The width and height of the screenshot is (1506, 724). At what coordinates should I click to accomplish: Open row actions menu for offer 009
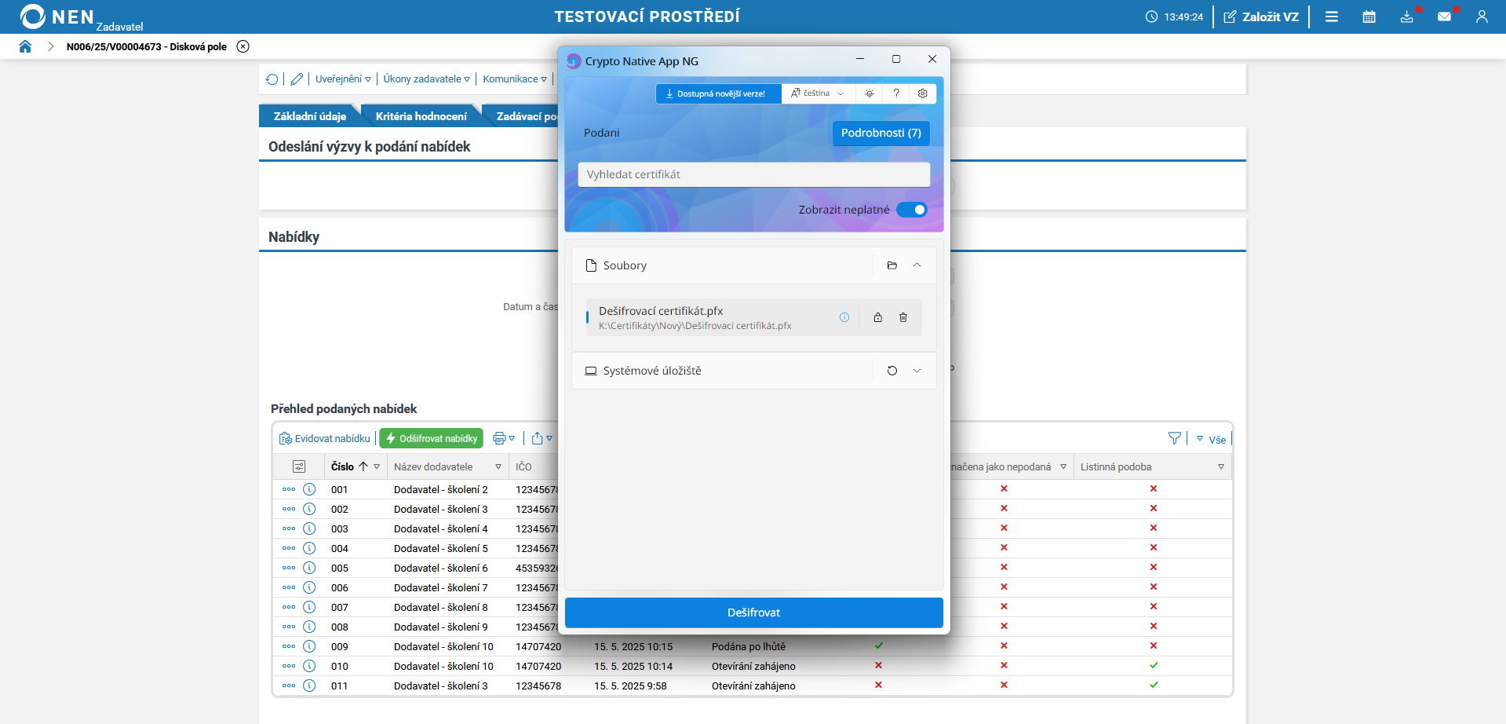point(289,646)
